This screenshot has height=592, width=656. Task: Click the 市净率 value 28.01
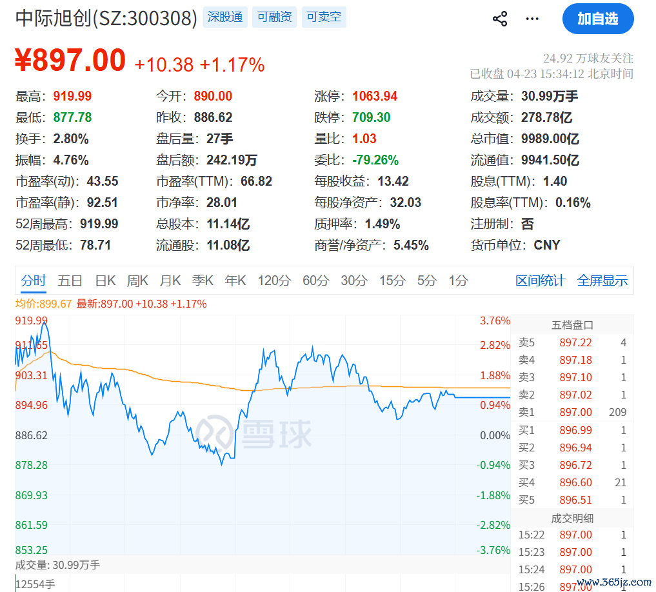[222, 203]
